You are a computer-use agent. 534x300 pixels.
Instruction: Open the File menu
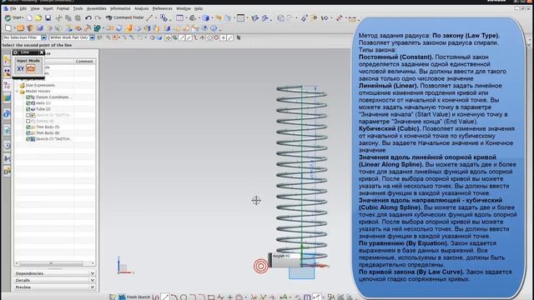click(x=13, y=8)
